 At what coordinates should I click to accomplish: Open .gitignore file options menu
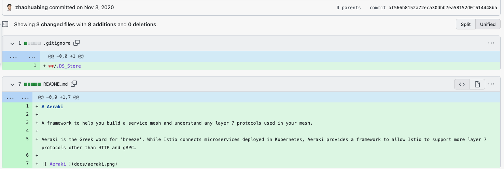[491, 43]
